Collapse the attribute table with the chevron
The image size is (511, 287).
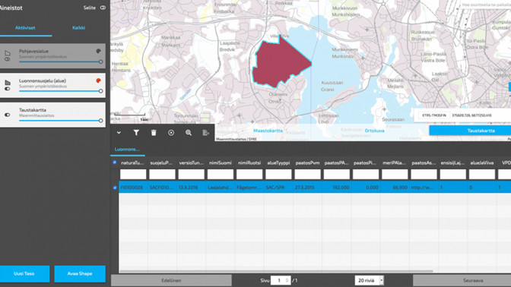click(119, 133)
